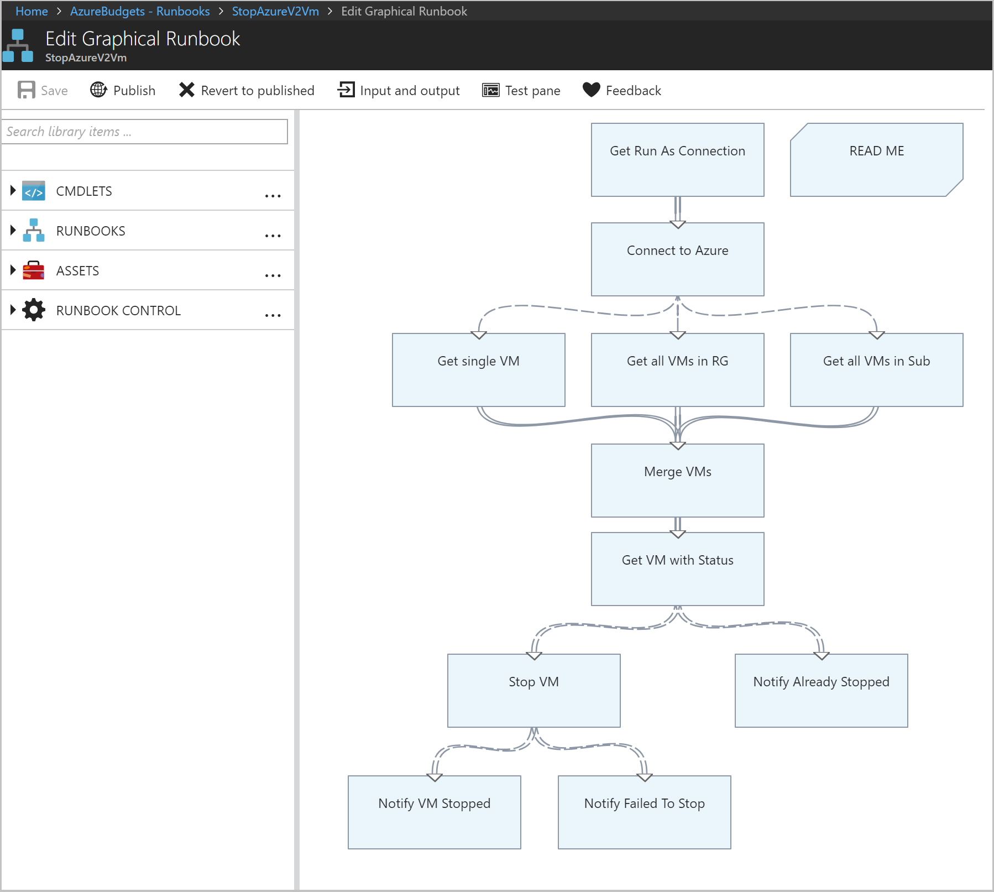Open Input and output via its arrow icon
The width and height of the screenshot is (994, 892).
346,90
